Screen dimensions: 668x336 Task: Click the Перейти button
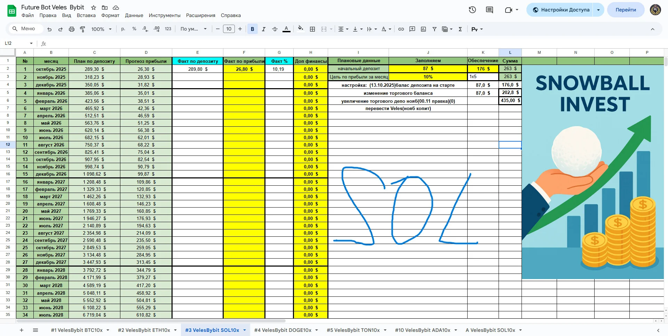626,10
